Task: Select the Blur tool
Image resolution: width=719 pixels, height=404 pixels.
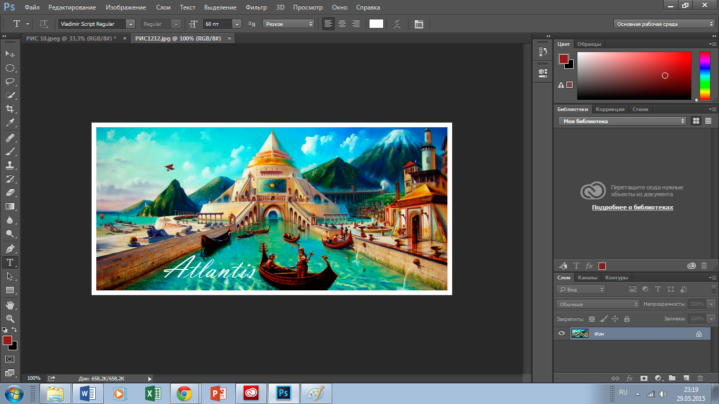Action: pyautogui.click(x=10, y=220)
